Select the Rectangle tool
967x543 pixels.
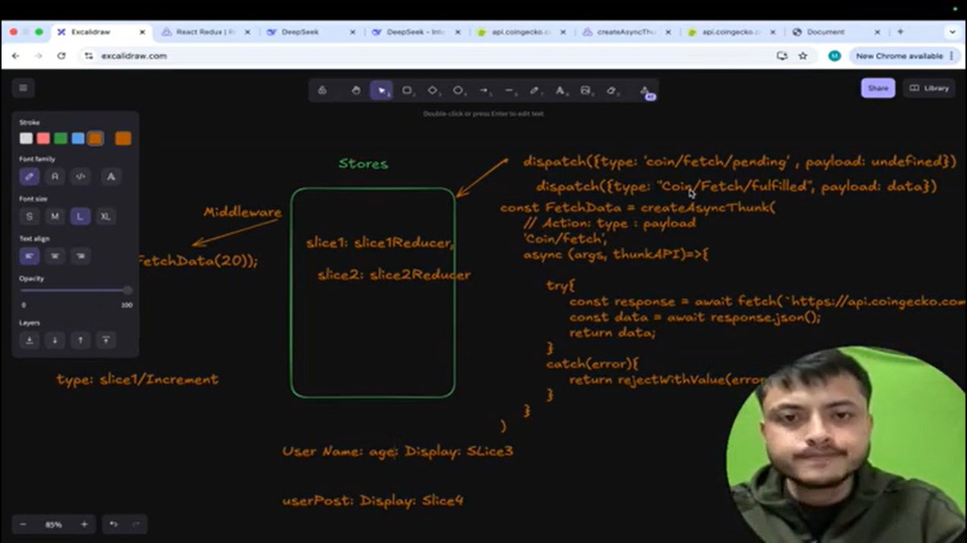[408, 90]
